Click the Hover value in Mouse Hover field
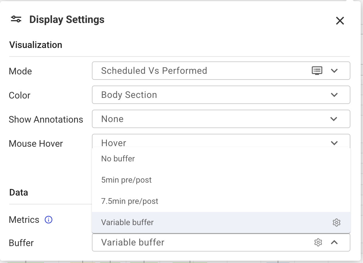 114,143
